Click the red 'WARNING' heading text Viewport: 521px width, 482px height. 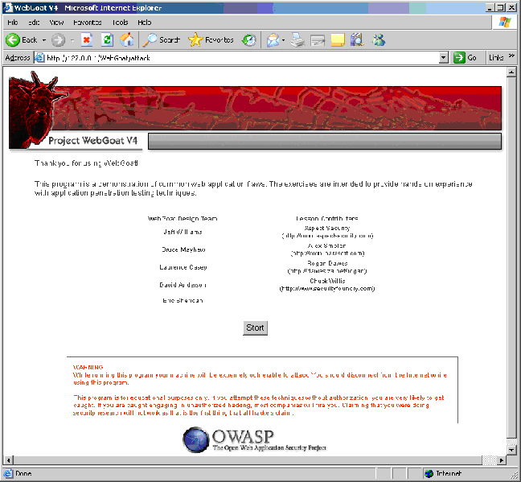tap(88, 367)
